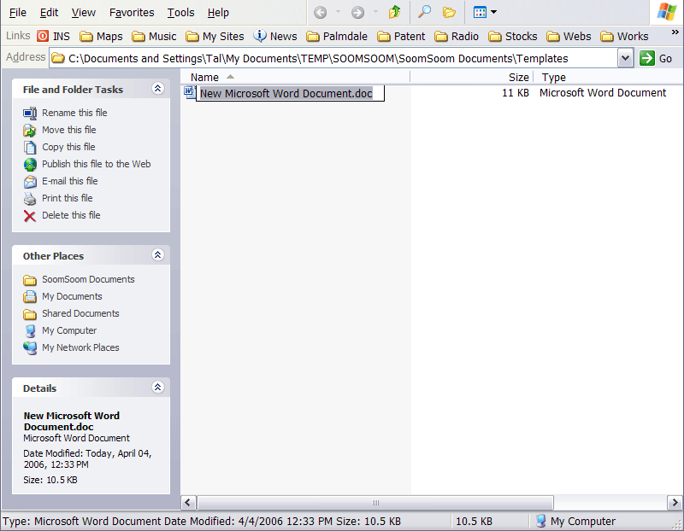This screenshot has height=531, width=684.
Task: Click the Rename this file icon
Action: [x=30, y=114]
